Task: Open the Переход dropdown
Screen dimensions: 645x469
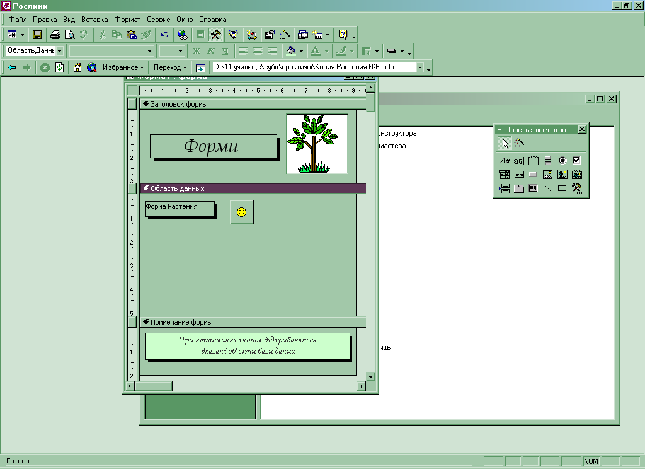Action: (170, 67)
